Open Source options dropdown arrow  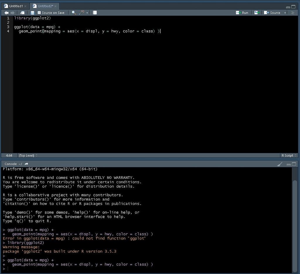tap(285, 13)
